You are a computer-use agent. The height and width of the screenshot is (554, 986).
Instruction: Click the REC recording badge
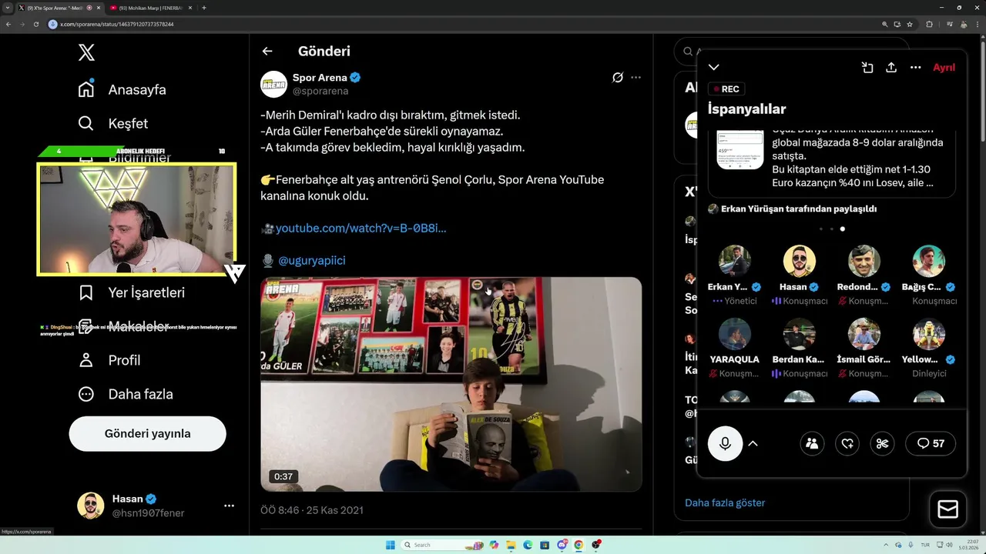(726, 88)
